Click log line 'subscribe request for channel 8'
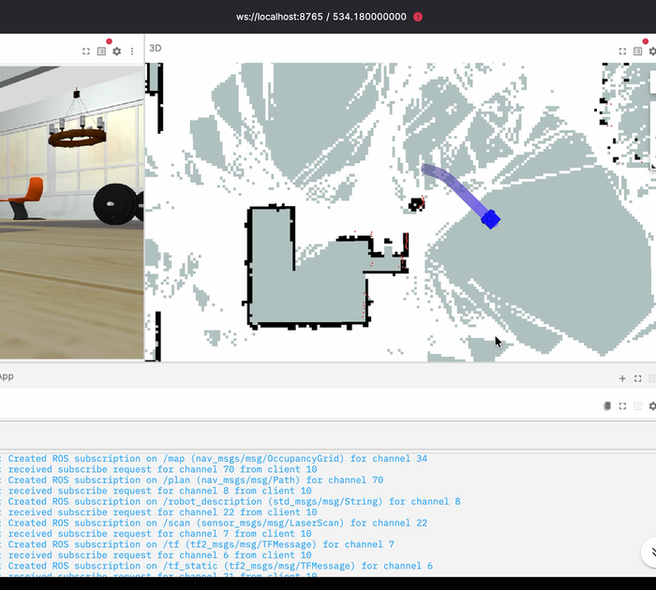Image resolution: width=656 pixels, height=590 pixels. (156, 491)
